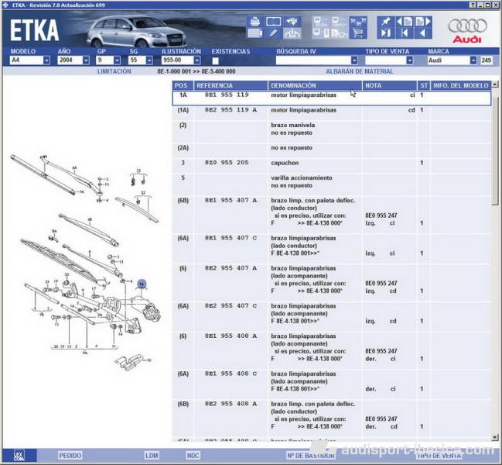Select the 'varilla accionamiento' row

[332, 184]
